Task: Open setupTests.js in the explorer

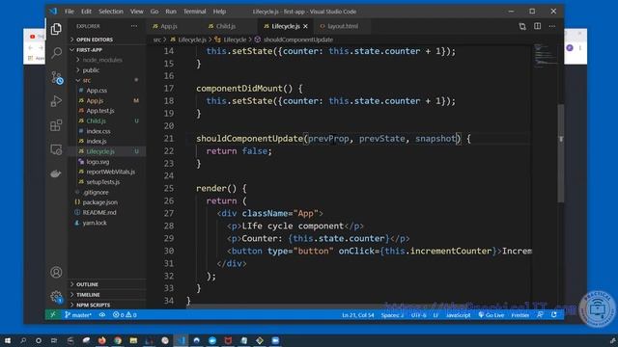Action: [x=107, y=182]
